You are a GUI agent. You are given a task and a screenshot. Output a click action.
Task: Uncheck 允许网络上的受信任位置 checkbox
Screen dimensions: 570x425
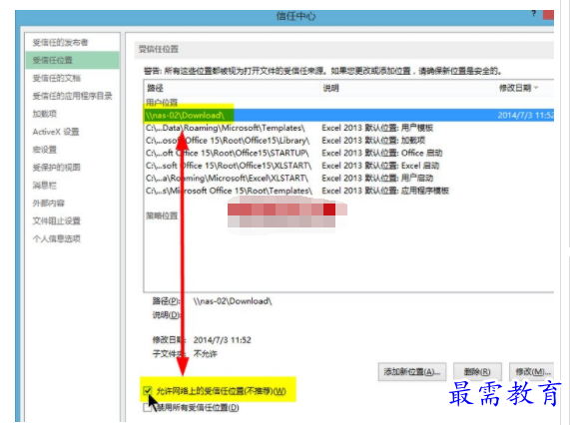click(147, 391)
